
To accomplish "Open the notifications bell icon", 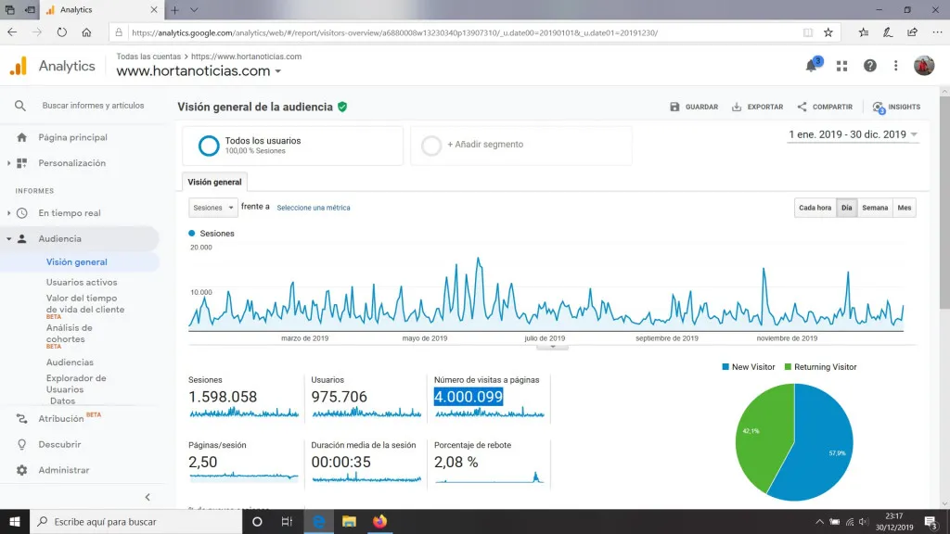I will [812, 66].
